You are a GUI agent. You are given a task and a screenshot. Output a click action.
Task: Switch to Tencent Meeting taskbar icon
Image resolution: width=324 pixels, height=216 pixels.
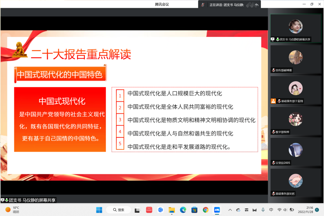click(x=217, y=210)
